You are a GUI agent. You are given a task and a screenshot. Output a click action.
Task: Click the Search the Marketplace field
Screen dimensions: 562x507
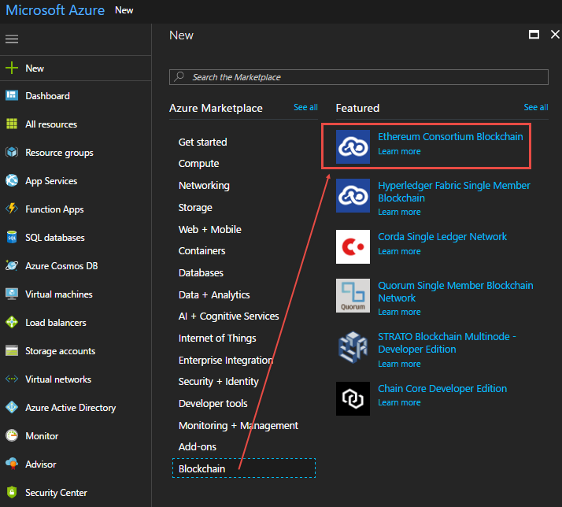(x=358, y=77)
